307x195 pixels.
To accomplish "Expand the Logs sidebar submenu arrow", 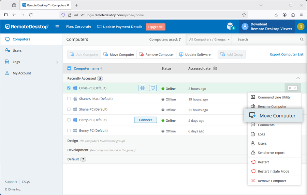I will point(57,62).
